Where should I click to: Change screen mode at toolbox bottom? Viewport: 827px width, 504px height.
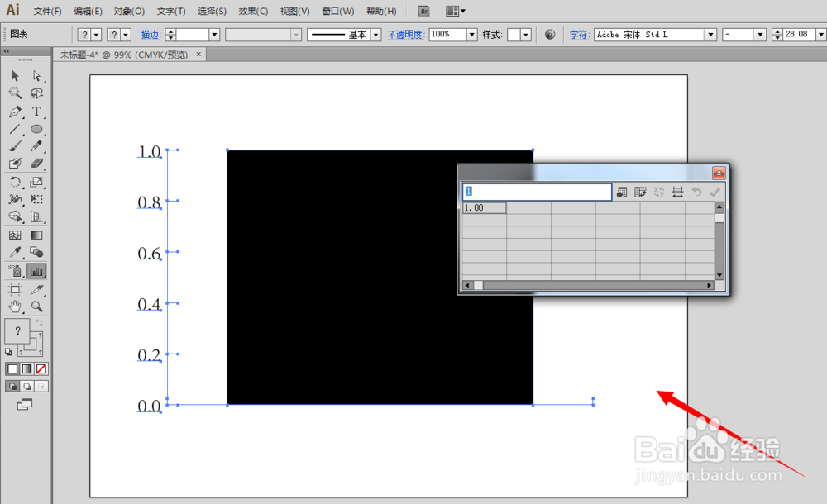point(25,404)
